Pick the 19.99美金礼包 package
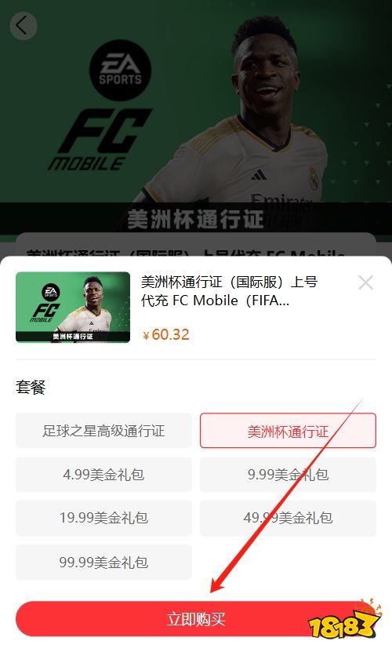 click(103, 518)
